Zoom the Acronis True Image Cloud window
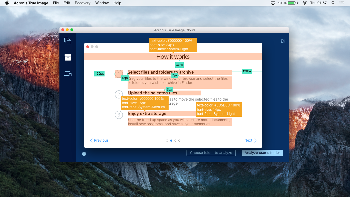 [72, 30]
